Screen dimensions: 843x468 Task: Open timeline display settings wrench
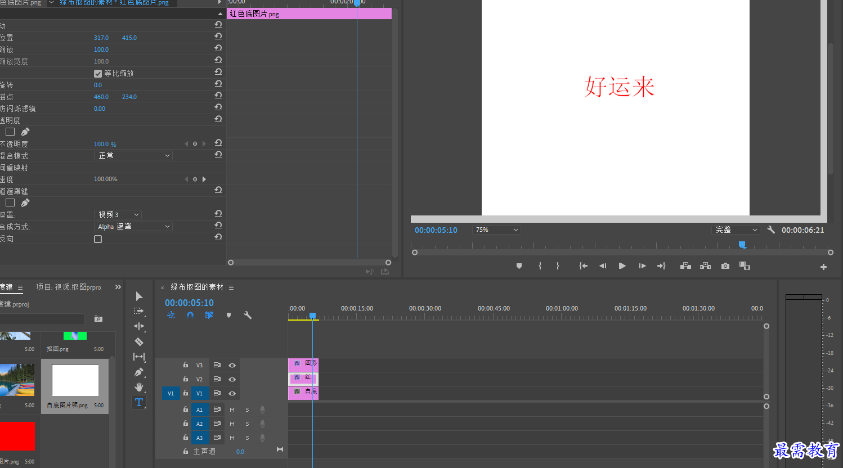click(248, 316)
